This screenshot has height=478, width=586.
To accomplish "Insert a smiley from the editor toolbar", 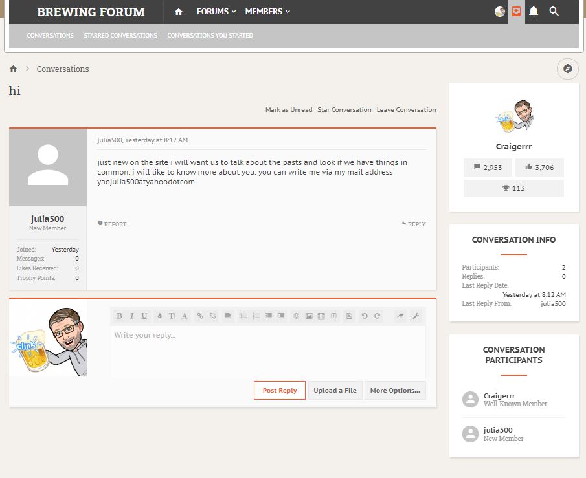I will click(x=297, y=316).
